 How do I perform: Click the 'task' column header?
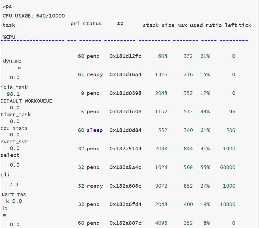[x=9, y=25]
